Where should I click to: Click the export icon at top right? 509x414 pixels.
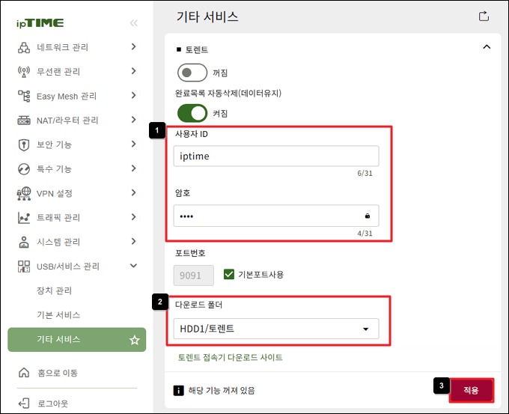(x=484, y=16)
